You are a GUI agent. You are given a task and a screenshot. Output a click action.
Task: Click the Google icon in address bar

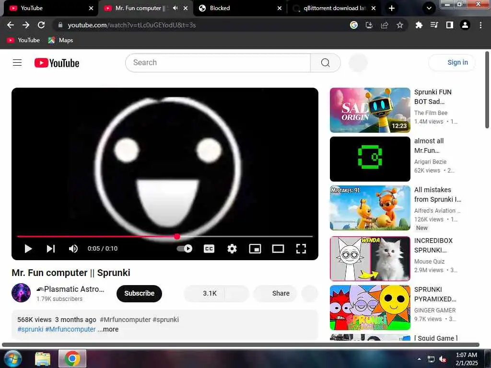pyautogui.click(x=354, y=25)
